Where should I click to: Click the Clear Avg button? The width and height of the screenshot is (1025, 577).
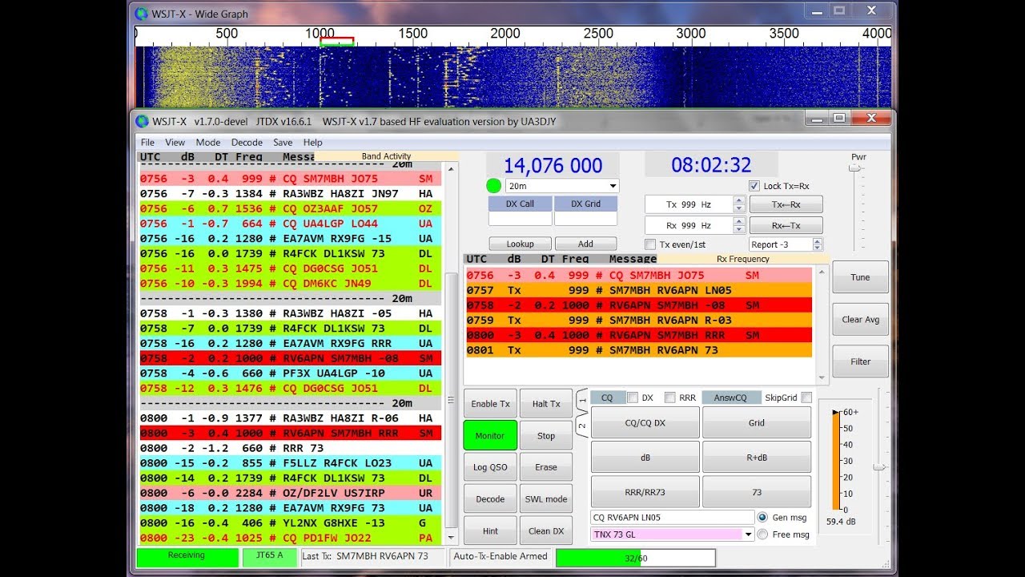coord(860,319)
